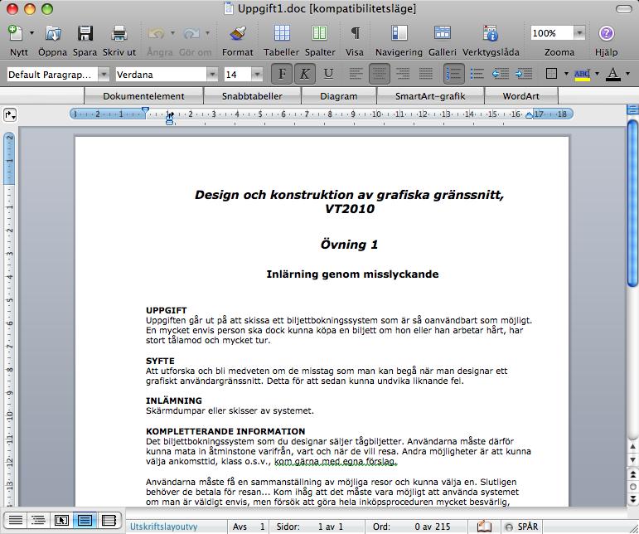Viewport: 639px width, 534px height.
Task: Switch to outline view icon
Action: (38, 520)
